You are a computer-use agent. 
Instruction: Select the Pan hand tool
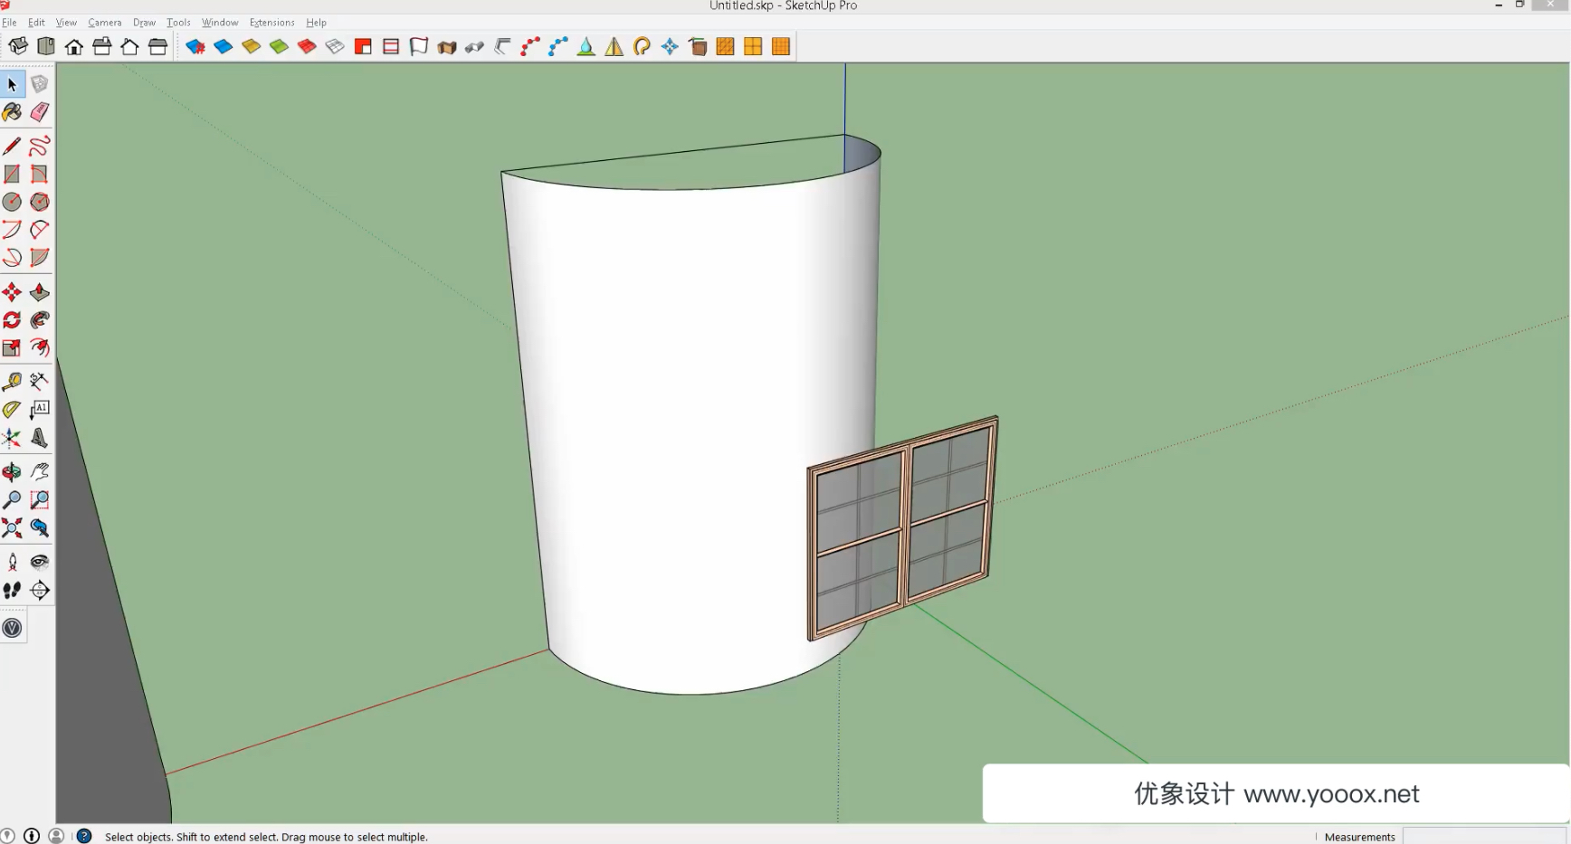40,471
